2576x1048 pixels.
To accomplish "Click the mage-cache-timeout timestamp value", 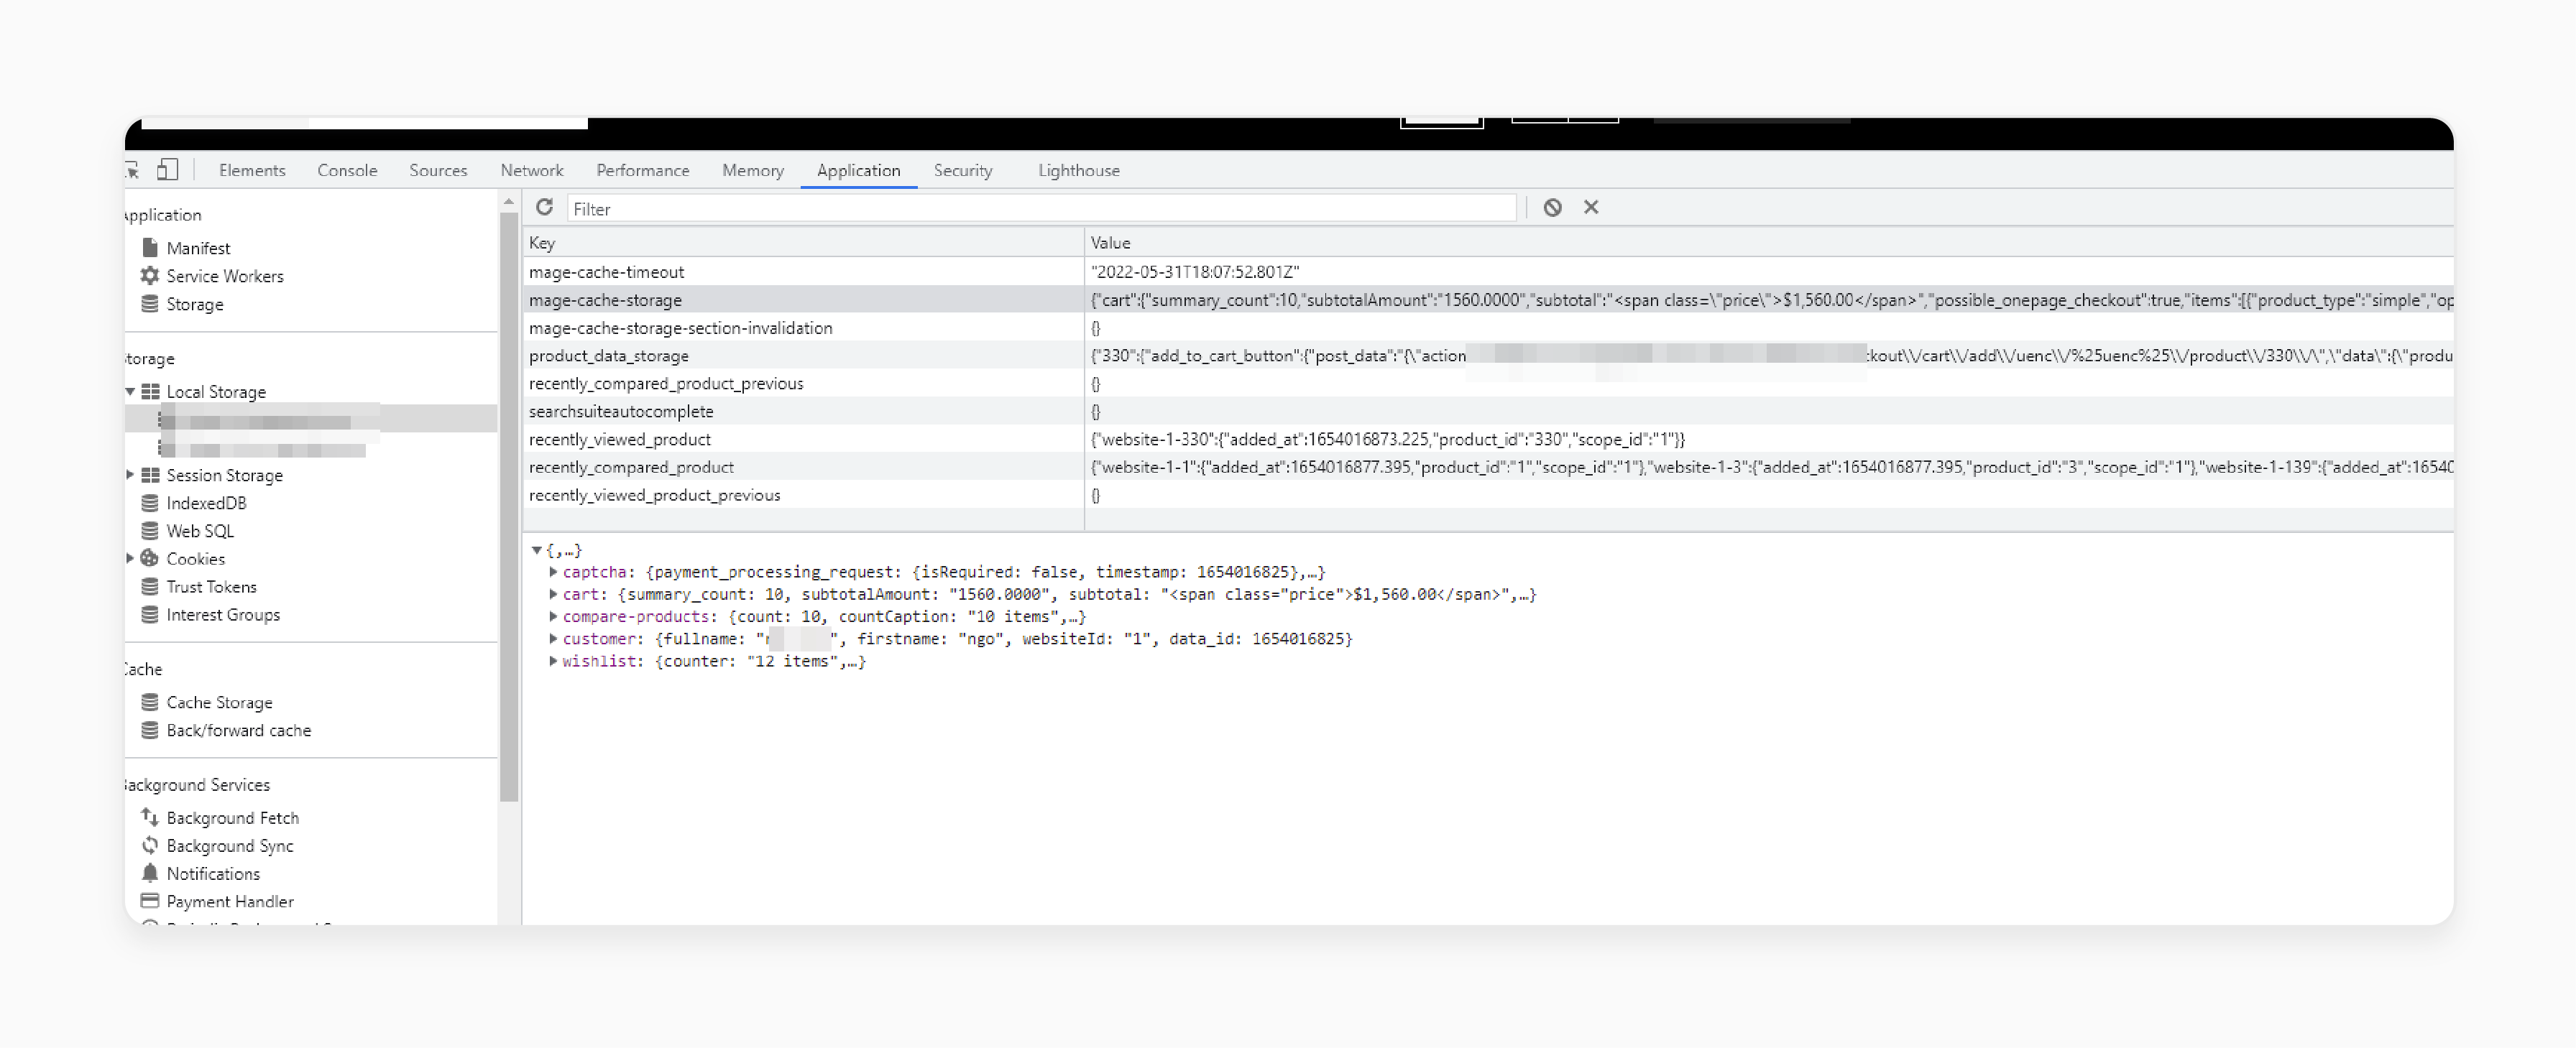I will pyautogui.click(x=1194, y=271).
